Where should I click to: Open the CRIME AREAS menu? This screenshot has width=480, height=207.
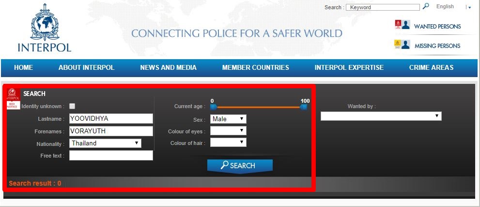pyautogui.click(x=432, y=68)
